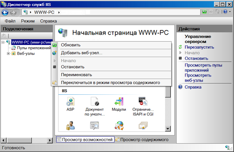Switch to Просмотр возможностей tab
The image size is (234, 152).
point(85,140)
